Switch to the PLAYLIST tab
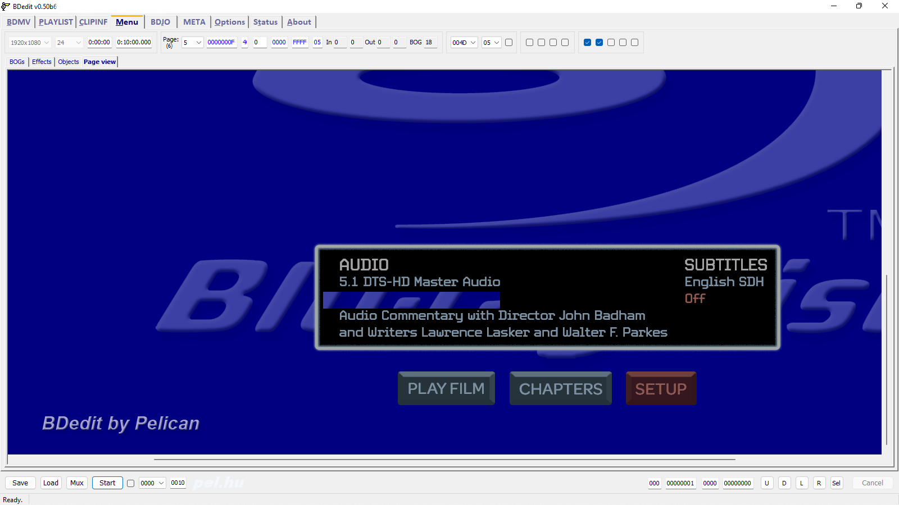Screen dimensions: 899x505 56,22
